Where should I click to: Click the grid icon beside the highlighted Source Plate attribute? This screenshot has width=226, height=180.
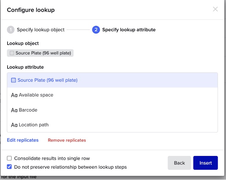[13, 80]
